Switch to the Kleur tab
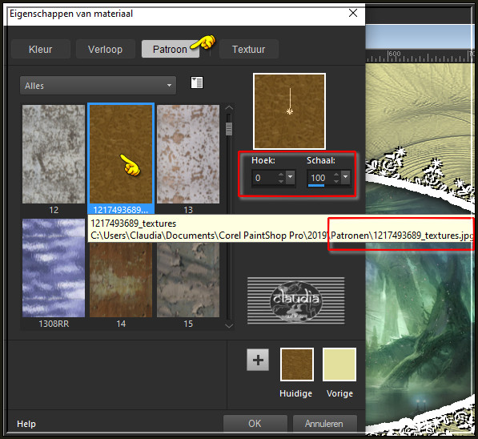 tap(41, 49)
